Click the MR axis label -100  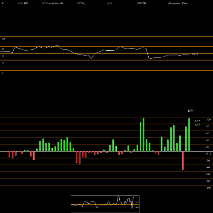click(x=209, y=188)
